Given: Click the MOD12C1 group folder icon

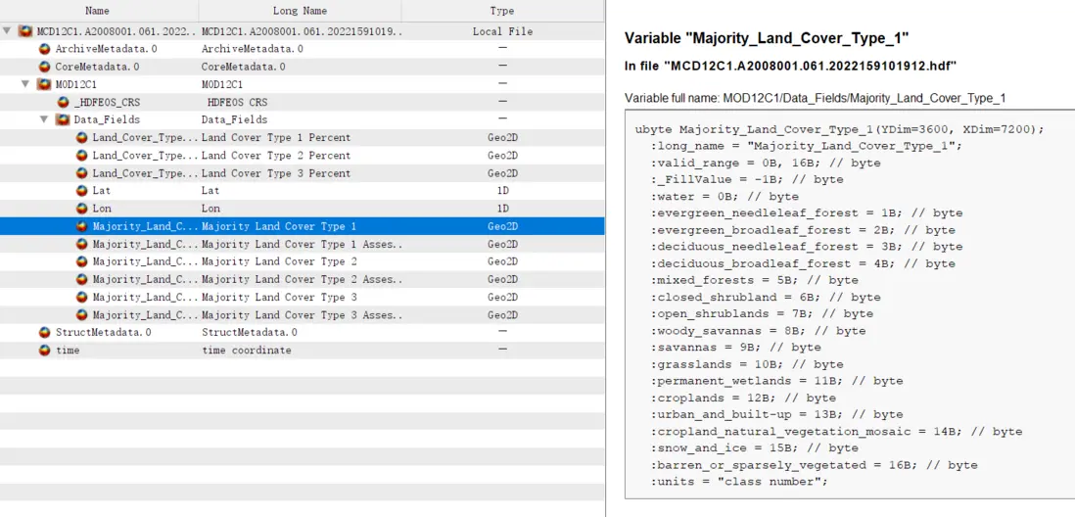Looking at the screenshot, I should [x=43, y=84].
